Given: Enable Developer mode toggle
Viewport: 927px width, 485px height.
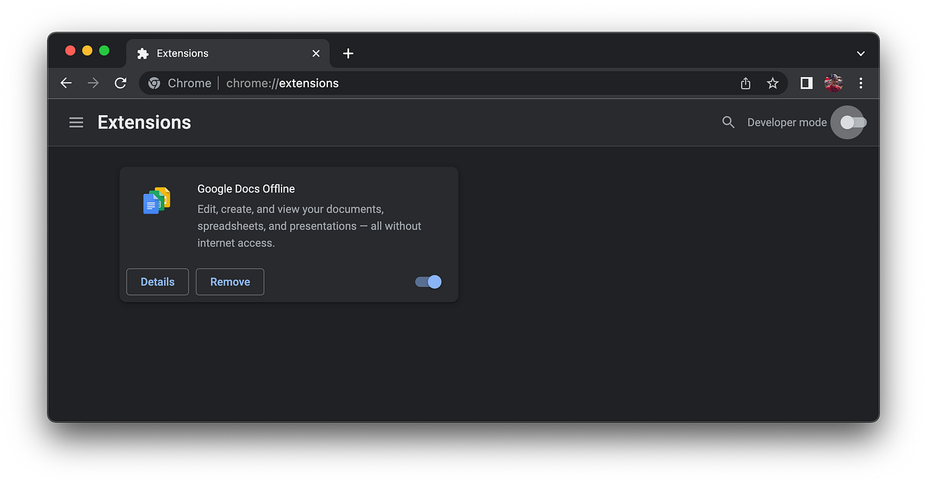Looking at the screenshot, I should (853, 122).
